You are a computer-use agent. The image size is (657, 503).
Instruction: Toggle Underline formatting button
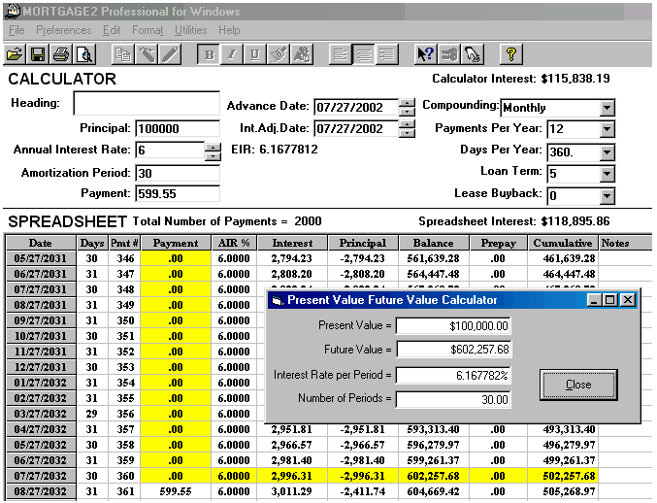(255, 54)
